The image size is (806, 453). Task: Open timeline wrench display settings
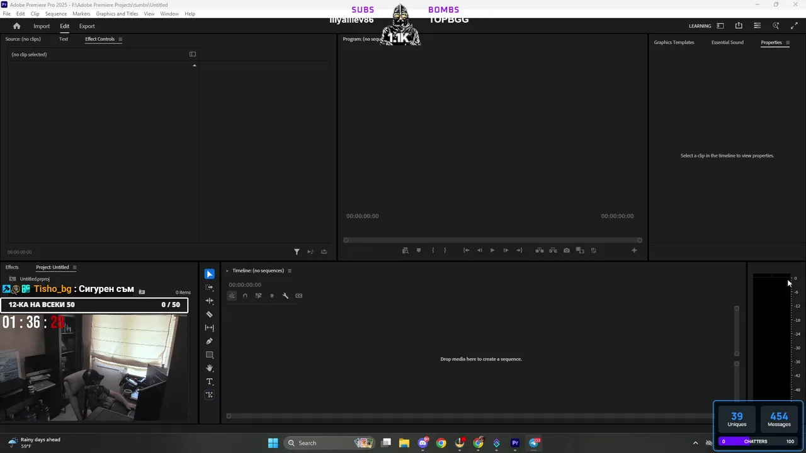pyautogui.click(x=285, y=296)
